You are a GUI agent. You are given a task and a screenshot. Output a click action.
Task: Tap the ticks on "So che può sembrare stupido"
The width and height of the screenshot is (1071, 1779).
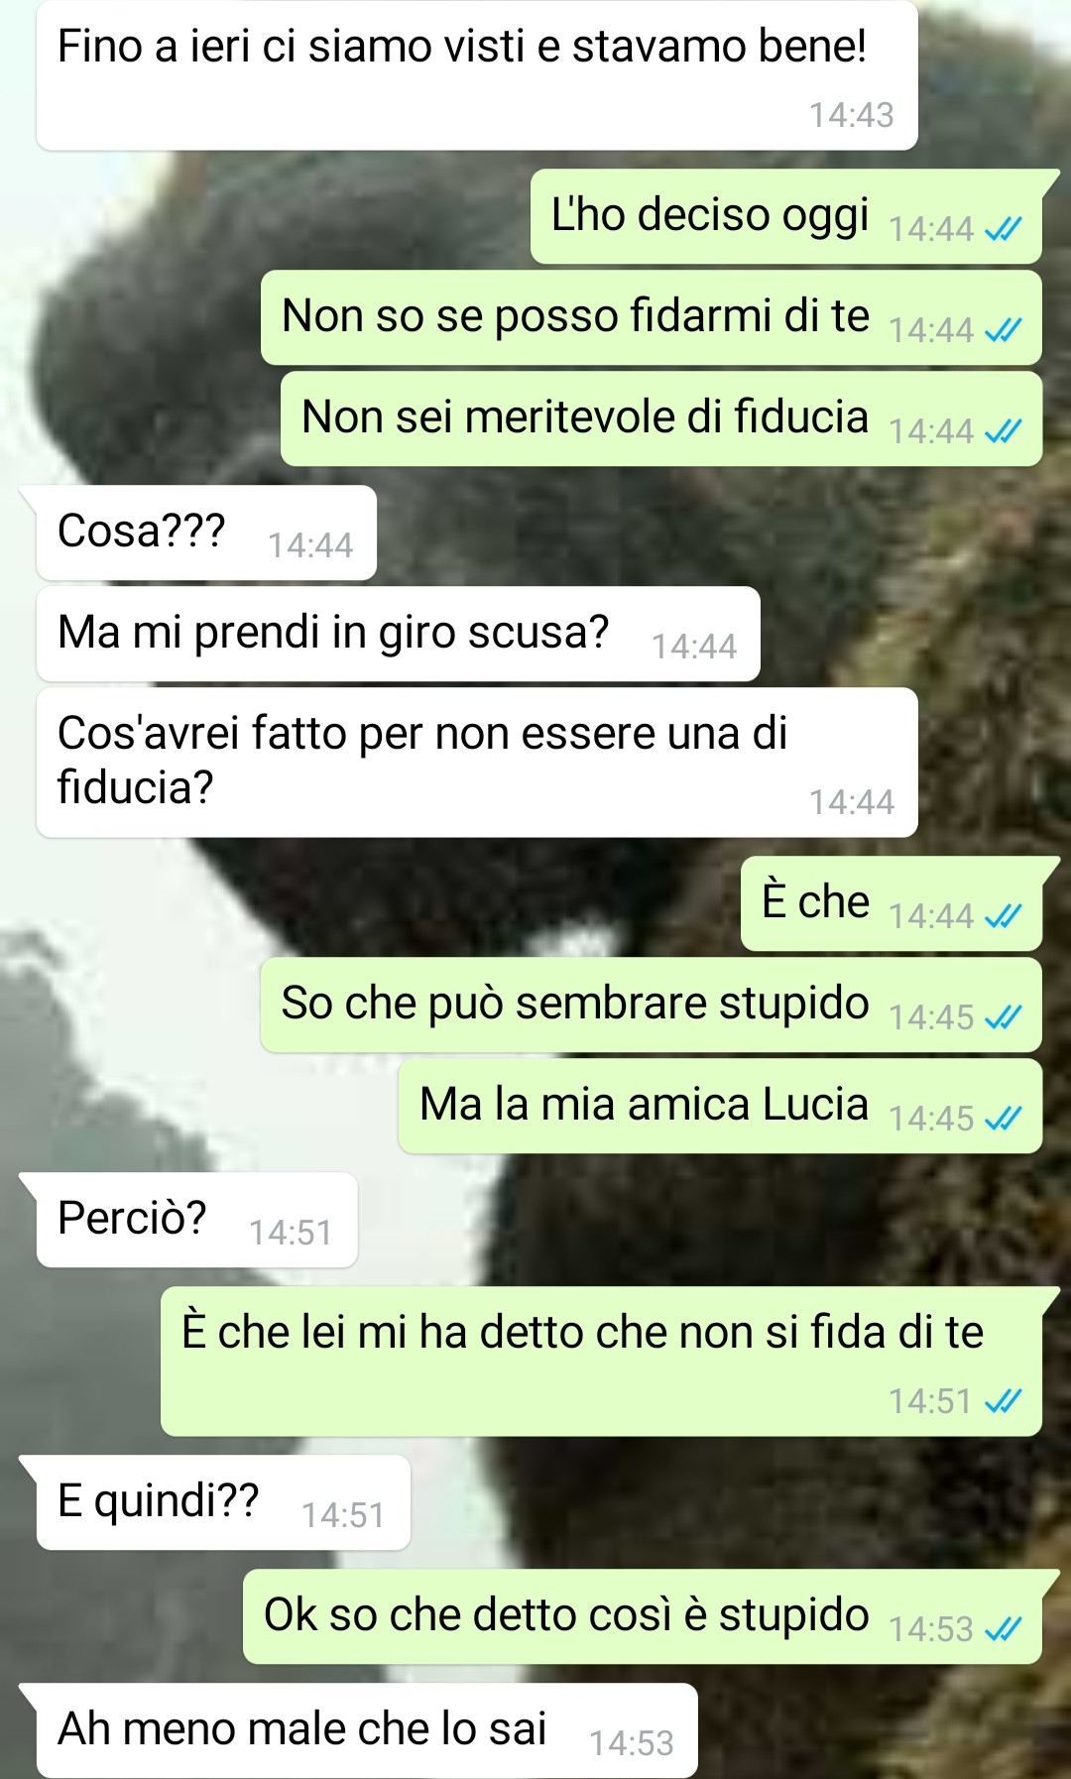tap(1003, 1017)
